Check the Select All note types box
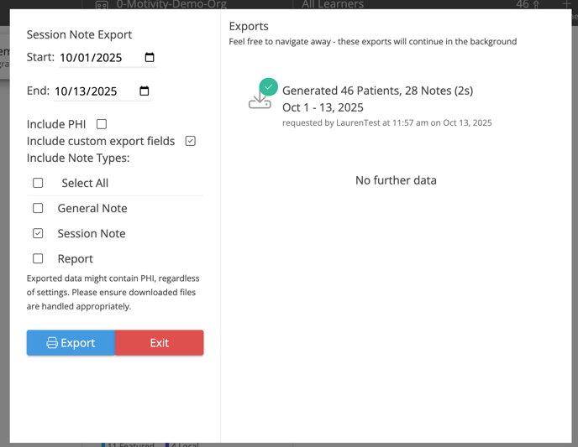The width and height of the screenshot is (578, 447). point(38,183)
